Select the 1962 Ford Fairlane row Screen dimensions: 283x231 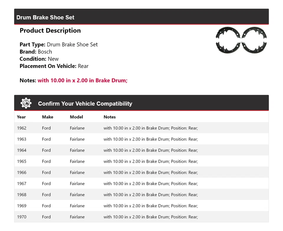coord(141,128)
